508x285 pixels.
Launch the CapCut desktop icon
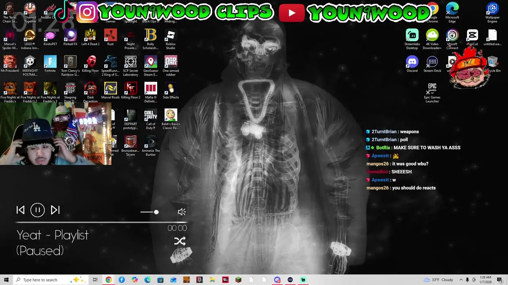[x=472, y=38]
